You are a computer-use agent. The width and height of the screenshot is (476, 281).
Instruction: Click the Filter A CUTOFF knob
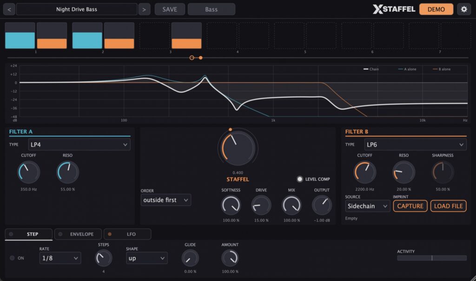[x=28, y=172]
